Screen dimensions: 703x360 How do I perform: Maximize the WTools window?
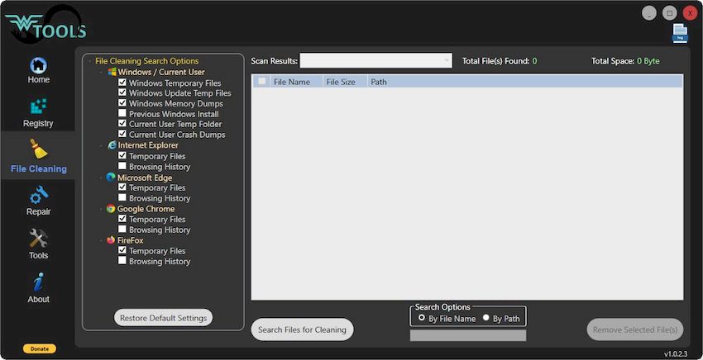669,12
